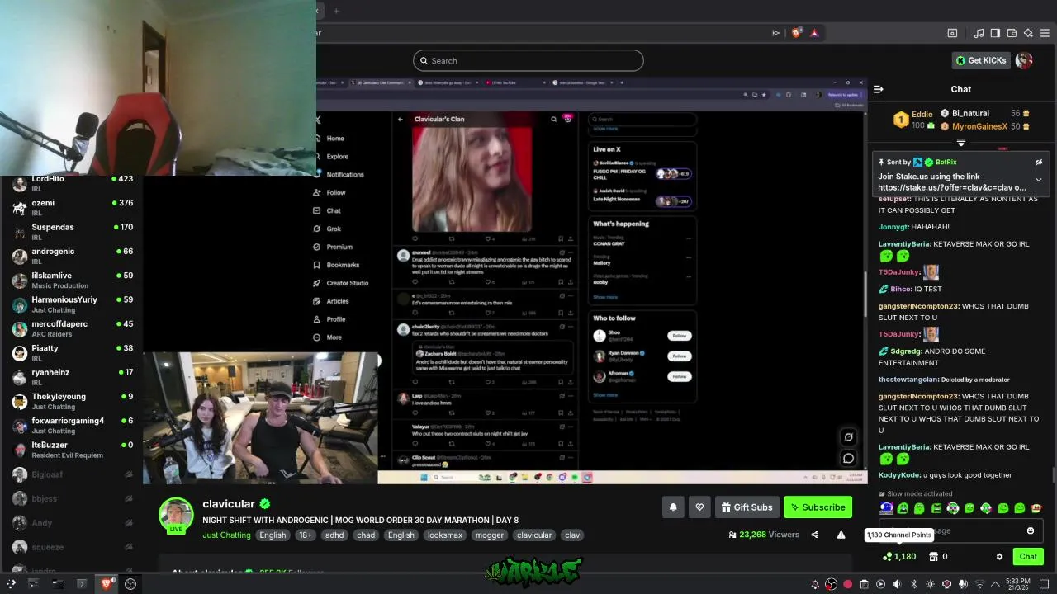The width and height of the screenshot is (1057, 594).
Task: Open offline Bigloaaf channel in sidebar
Action: pyautogui.click(x=72, y=474)
